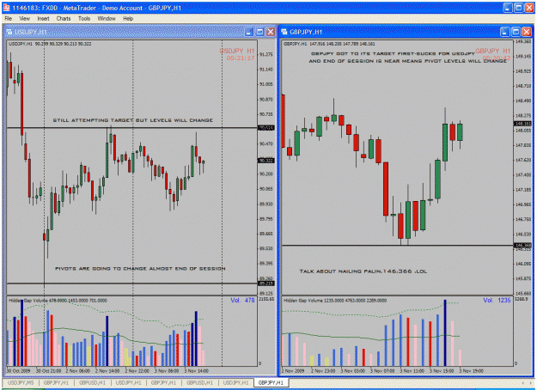Screen dimensions: 537x390
Task: Click the USDJPY,H1 chart window icon
Action: (x=9, y=32)
